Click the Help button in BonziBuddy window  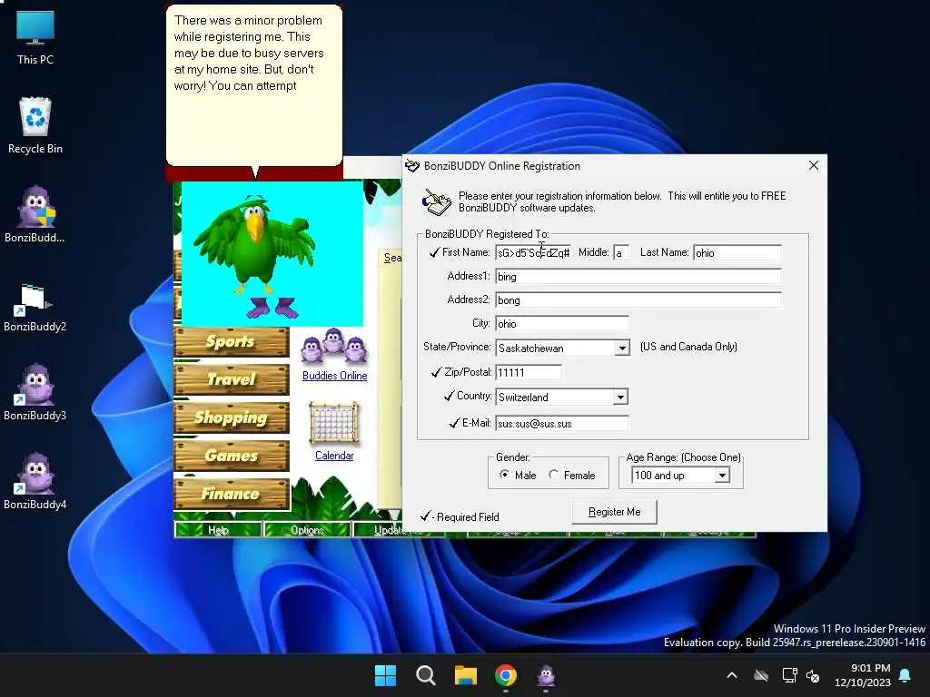coord(218,530)
